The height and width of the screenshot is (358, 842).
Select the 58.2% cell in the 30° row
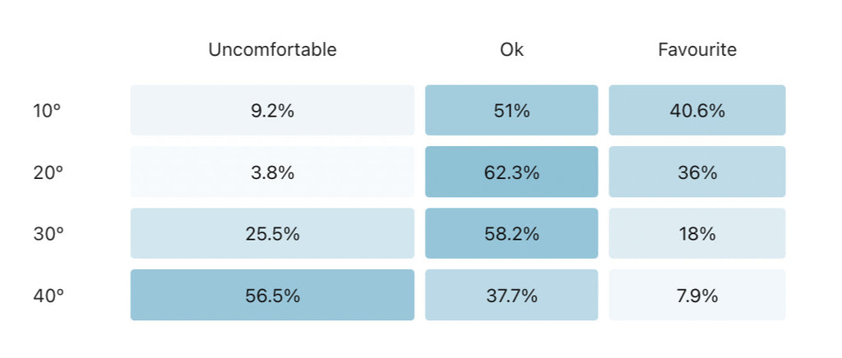(x=511, y=234)
